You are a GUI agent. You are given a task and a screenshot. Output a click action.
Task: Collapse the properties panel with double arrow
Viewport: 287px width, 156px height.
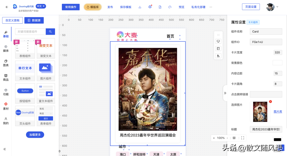pyautogui.click(x=225, y=93)
